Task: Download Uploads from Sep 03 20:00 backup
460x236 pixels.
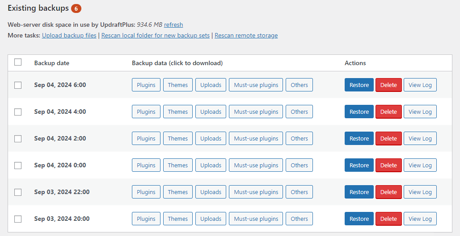Action: (x=211, y=219)
